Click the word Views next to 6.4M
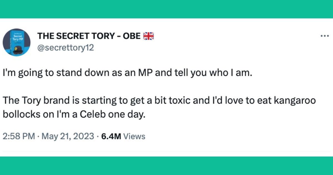Screen dimensions: 333x175 [134, 136]
